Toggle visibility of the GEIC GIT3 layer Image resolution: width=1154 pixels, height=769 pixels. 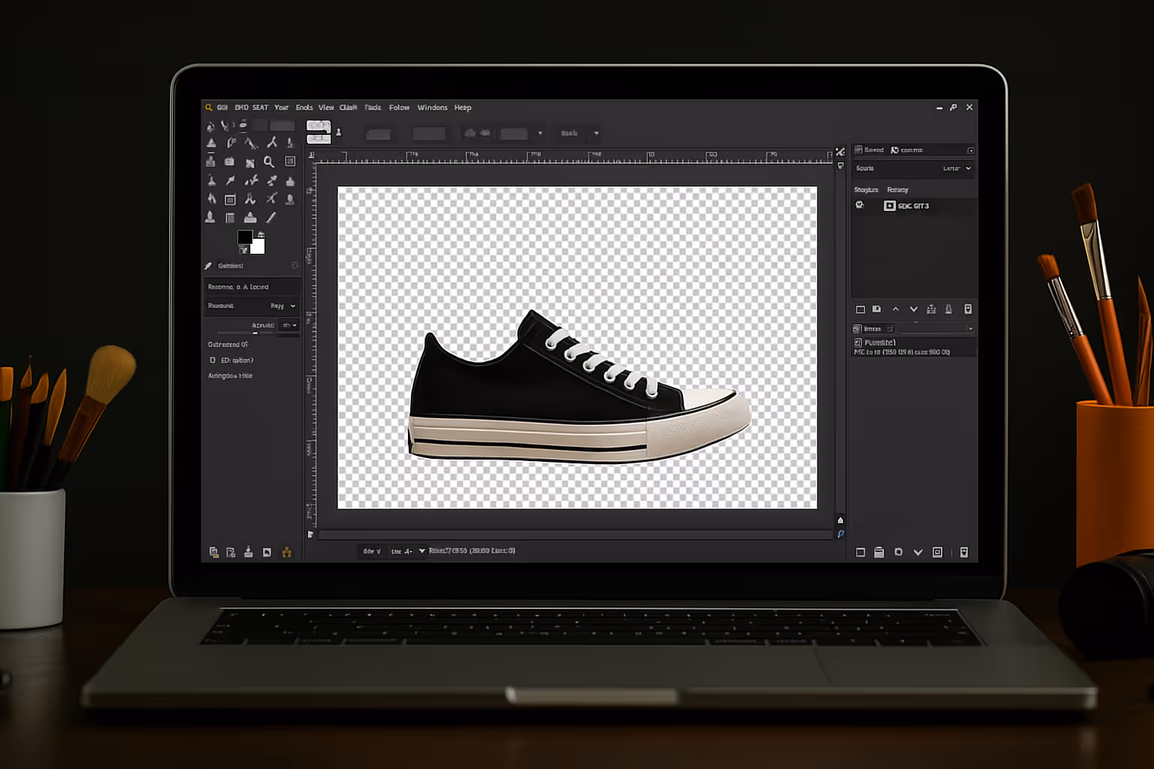pos(859,205)
